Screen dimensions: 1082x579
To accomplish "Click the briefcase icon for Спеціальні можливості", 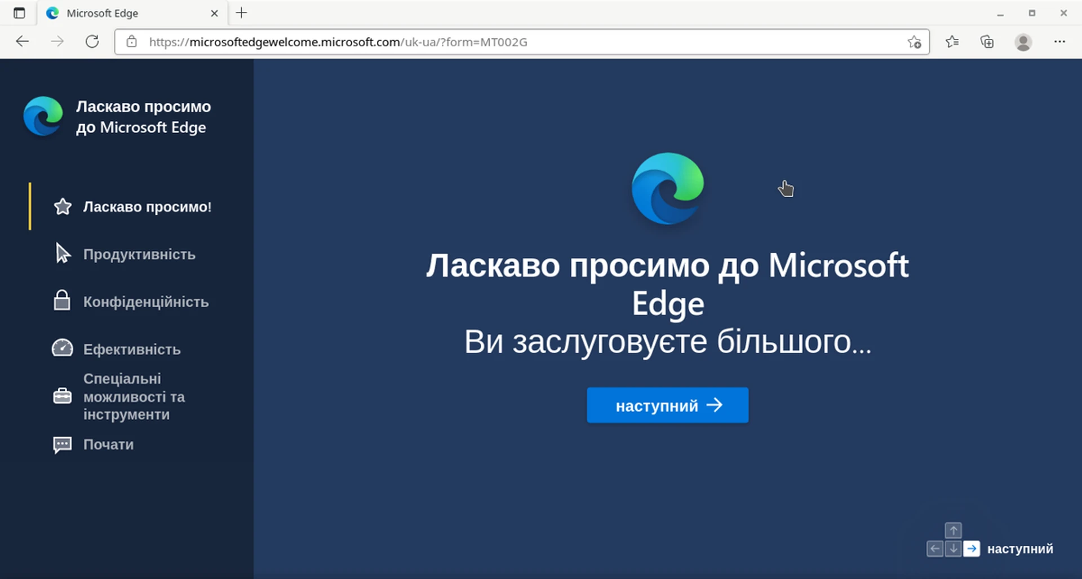I will pyautogui.click(x=63, y=396).
